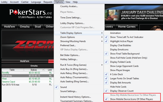Click the PokerStars logo
The width and height of the screenshot is (163, 102).
tap(28, 13)
